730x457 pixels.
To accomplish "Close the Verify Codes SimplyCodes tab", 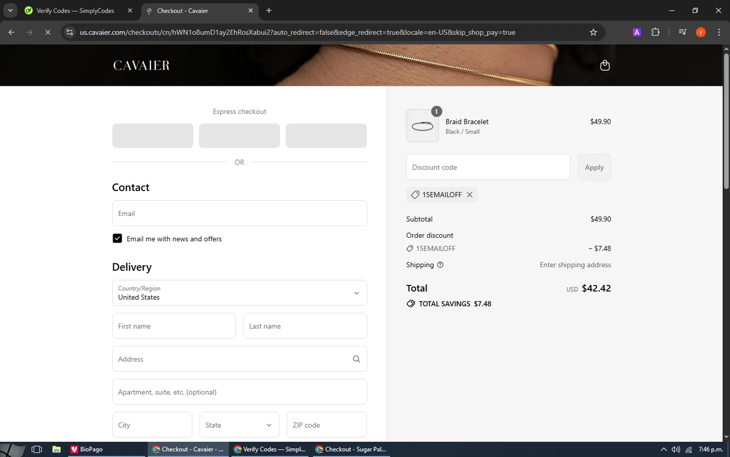I will coord(130,10).
